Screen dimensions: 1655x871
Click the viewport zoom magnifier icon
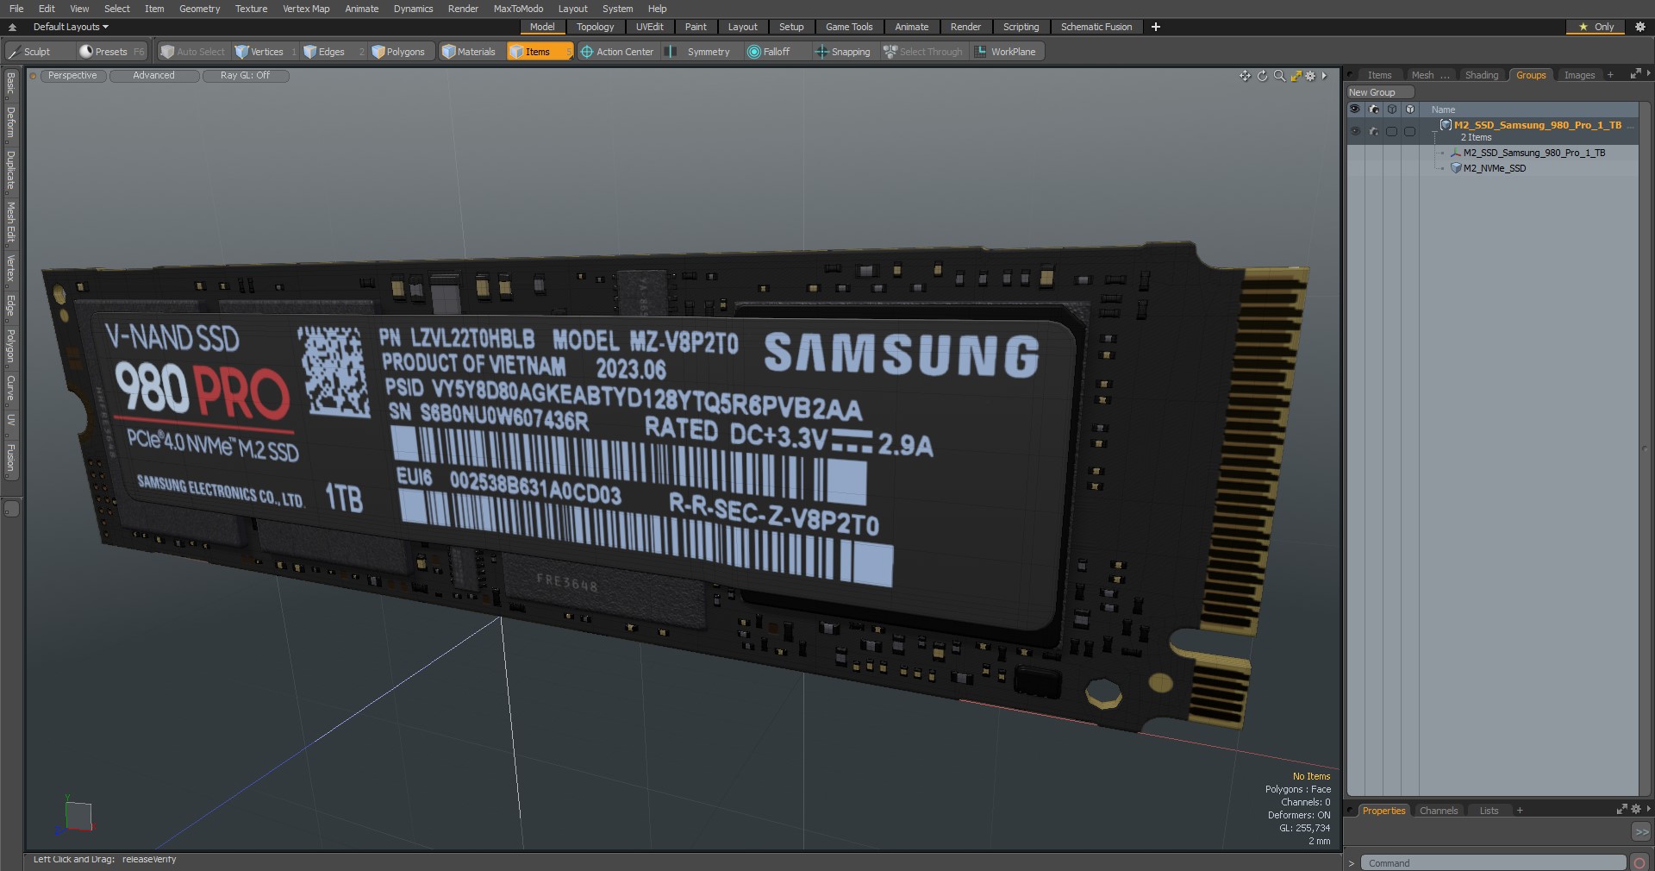[x=1279, y=76]
